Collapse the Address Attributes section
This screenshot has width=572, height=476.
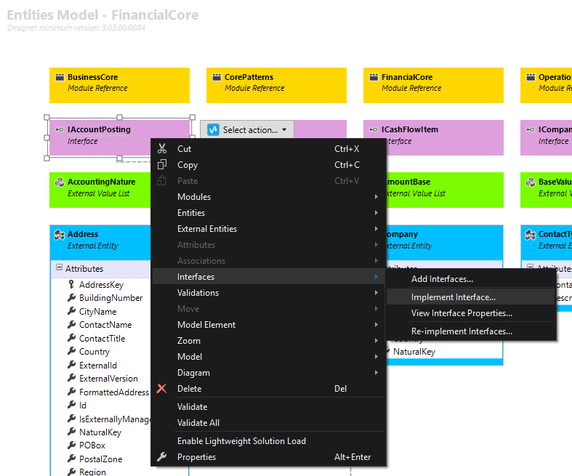(59, 267)
